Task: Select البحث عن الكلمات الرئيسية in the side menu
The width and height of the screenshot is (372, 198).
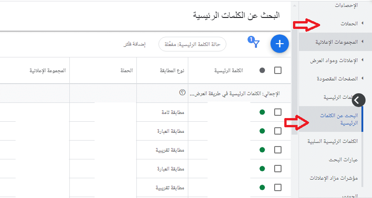Action: coord(339,119)
